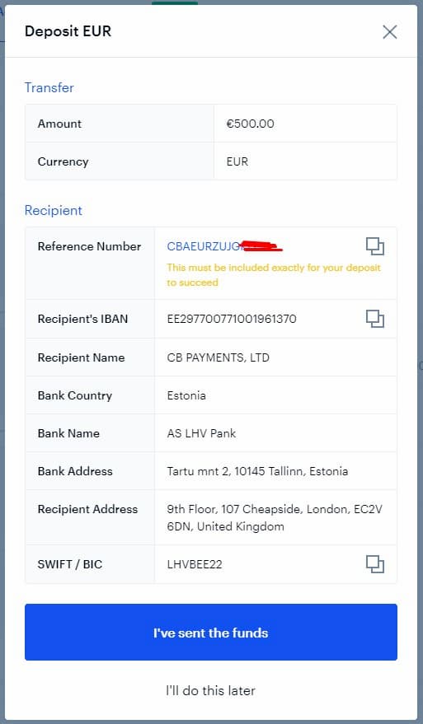Click the AS LHV Pank bank name
This screenshot has width=423, height=724.
(x=201, y=433)
